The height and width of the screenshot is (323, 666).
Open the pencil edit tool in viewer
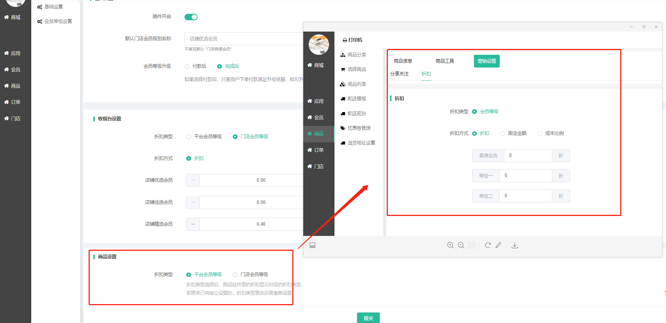point(498,245)
